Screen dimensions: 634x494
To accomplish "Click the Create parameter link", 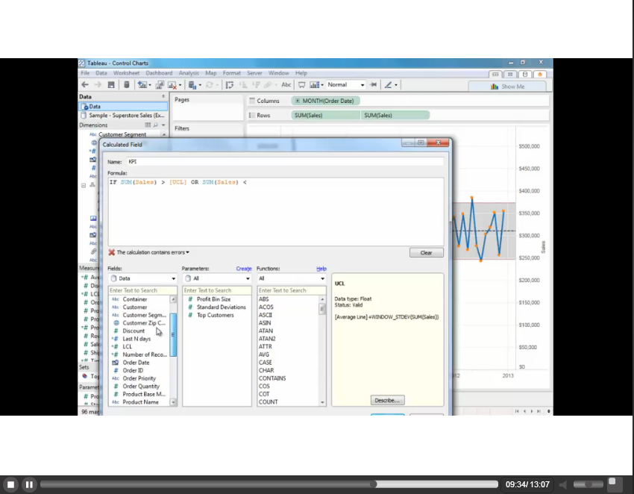I will click(x=244, y=269).
